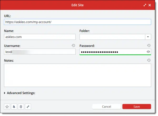The width and height of the screenshot is (158, 116).
Task: Delete site using the trash icon
Action: click(21, 107)
